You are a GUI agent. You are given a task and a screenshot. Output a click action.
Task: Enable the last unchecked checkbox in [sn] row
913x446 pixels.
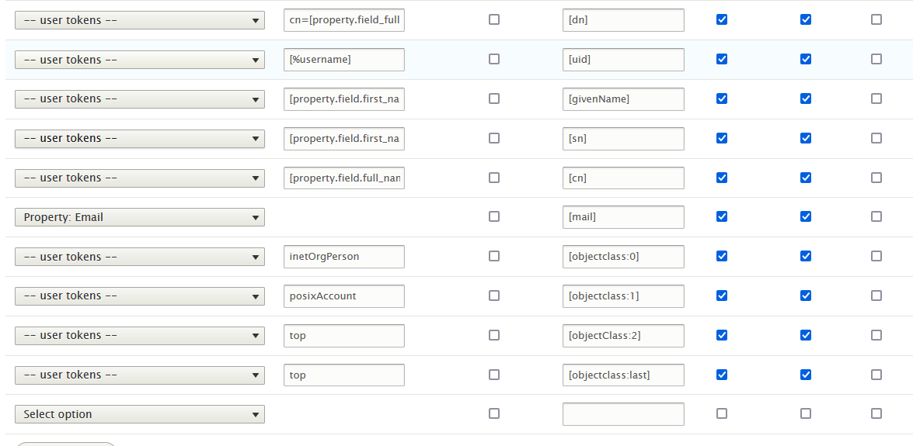(876, 138)
